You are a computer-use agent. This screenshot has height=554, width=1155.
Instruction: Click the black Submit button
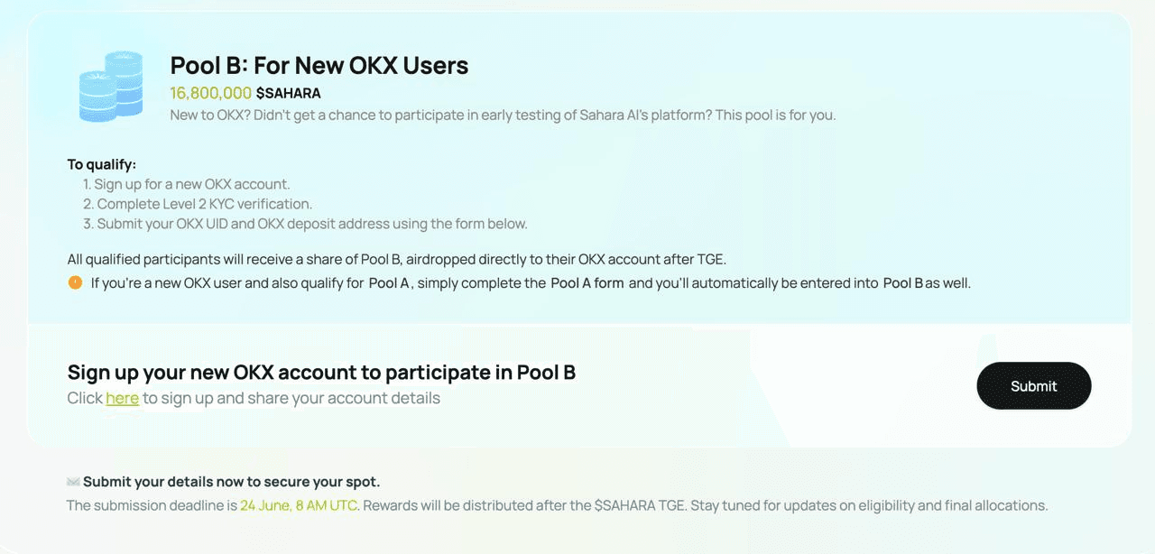1033,385
